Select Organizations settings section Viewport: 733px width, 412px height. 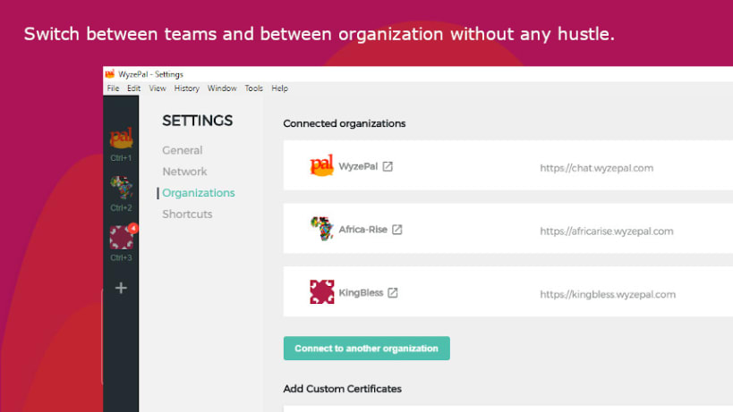click(x=199, y=193)
